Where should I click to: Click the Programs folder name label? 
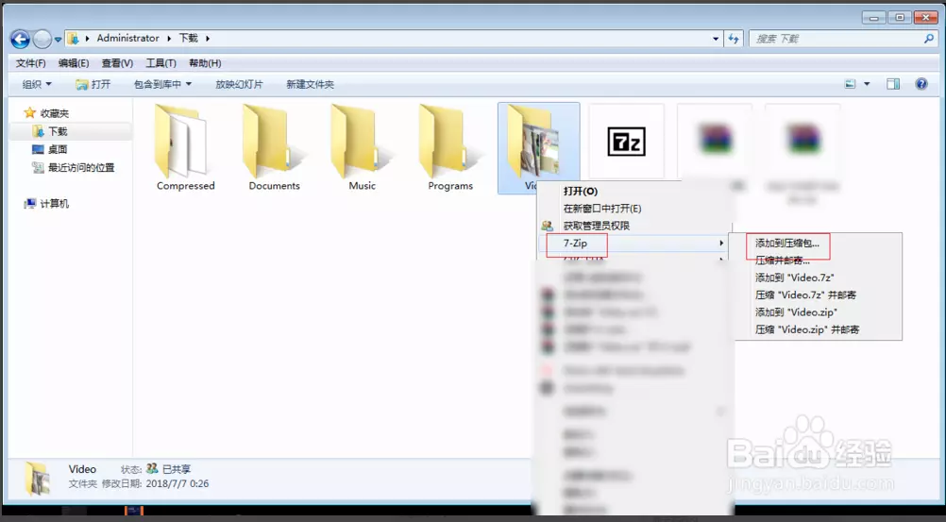(x=450, y=186)
